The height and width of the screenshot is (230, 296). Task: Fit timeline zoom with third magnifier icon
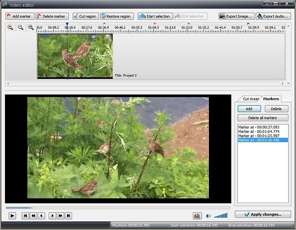[x=31, y=28]
